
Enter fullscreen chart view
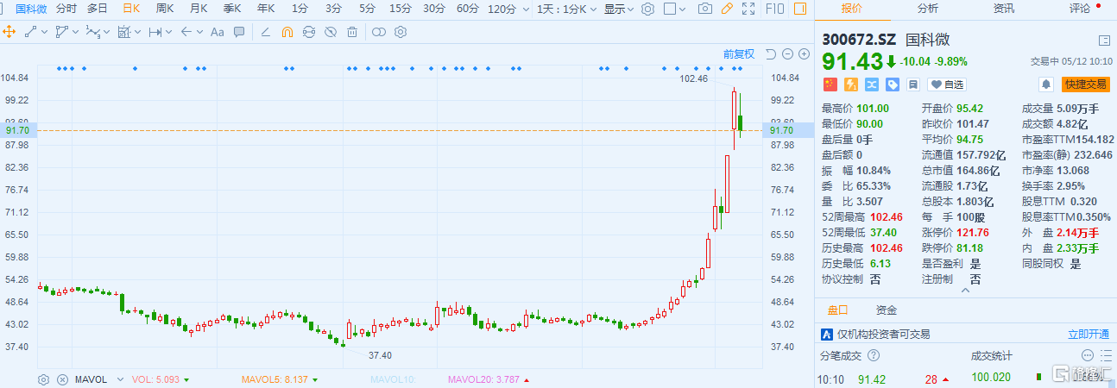pyautogui.click(x=748, y=9)
